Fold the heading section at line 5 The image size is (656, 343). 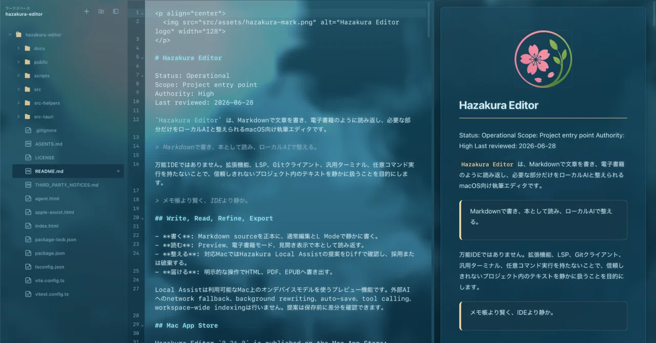pos(142,57)
